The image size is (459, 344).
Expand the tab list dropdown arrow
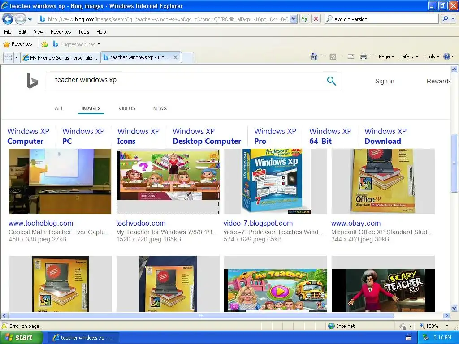point(17,57)
